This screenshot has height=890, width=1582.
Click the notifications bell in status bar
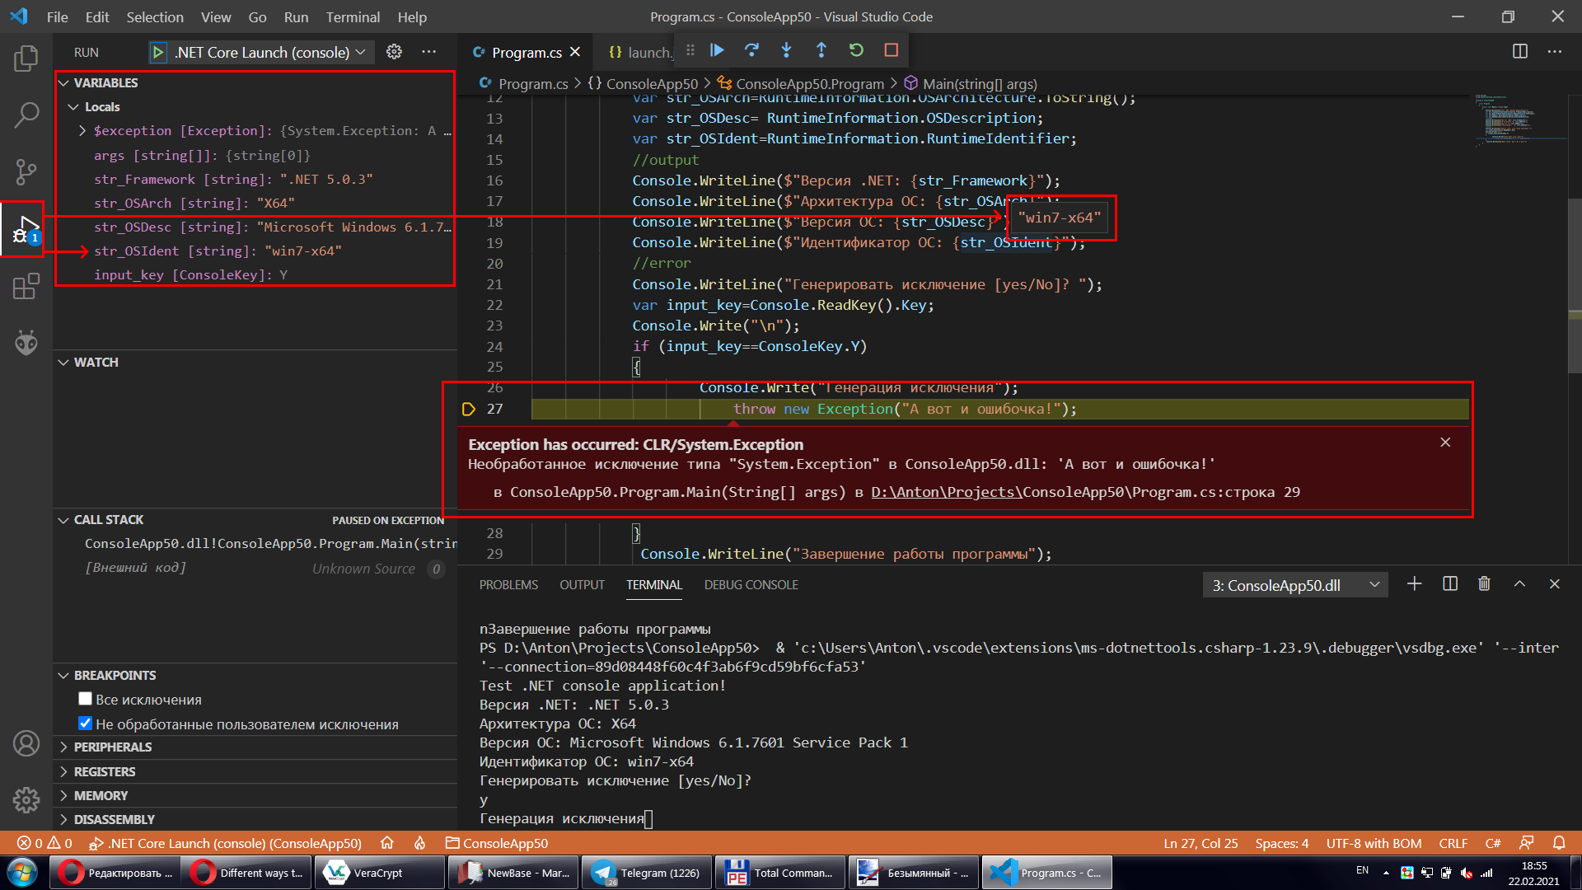pos(1559,843)
